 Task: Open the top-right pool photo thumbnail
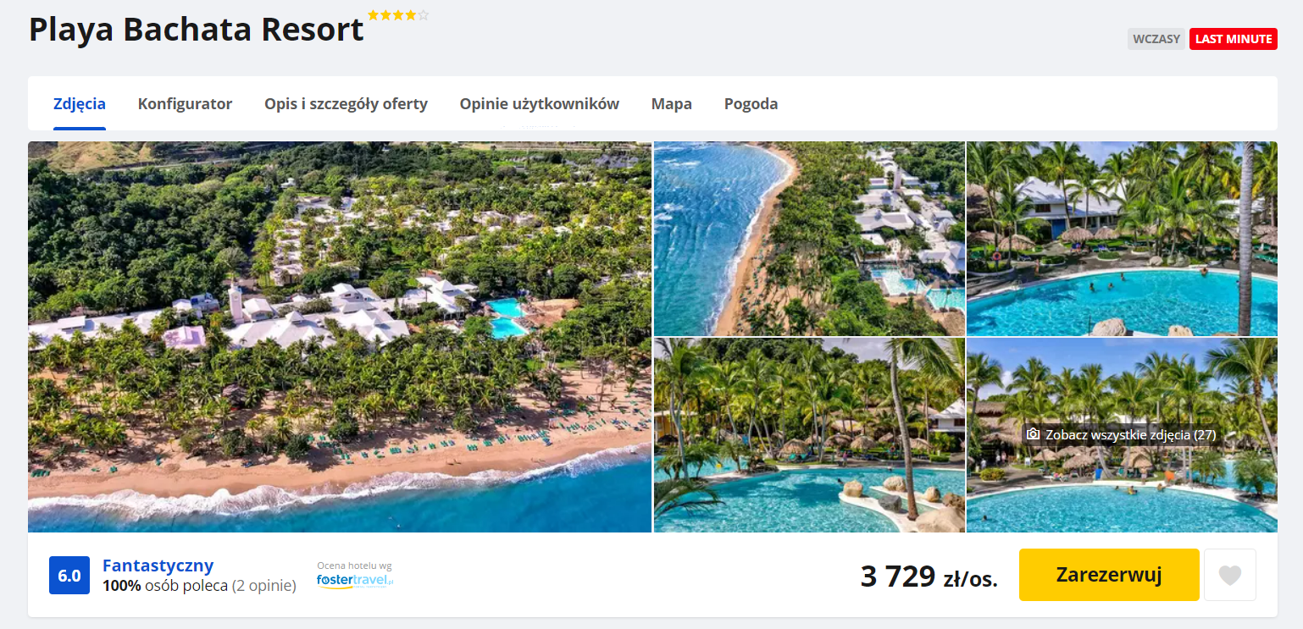pyautogui.click(x=1122, y=239)
